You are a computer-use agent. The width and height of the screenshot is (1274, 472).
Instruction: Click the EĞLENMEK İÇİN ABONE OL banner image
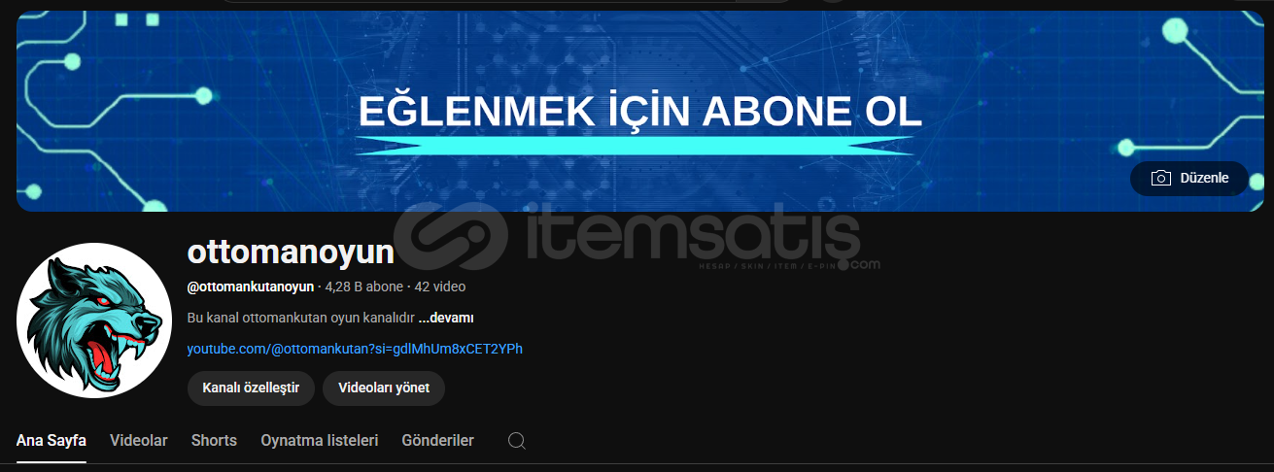[x=640, y=111]
